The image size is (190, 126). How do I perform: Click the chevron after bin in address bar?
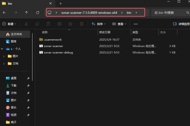pyautogui.click(x=136, y=13)
